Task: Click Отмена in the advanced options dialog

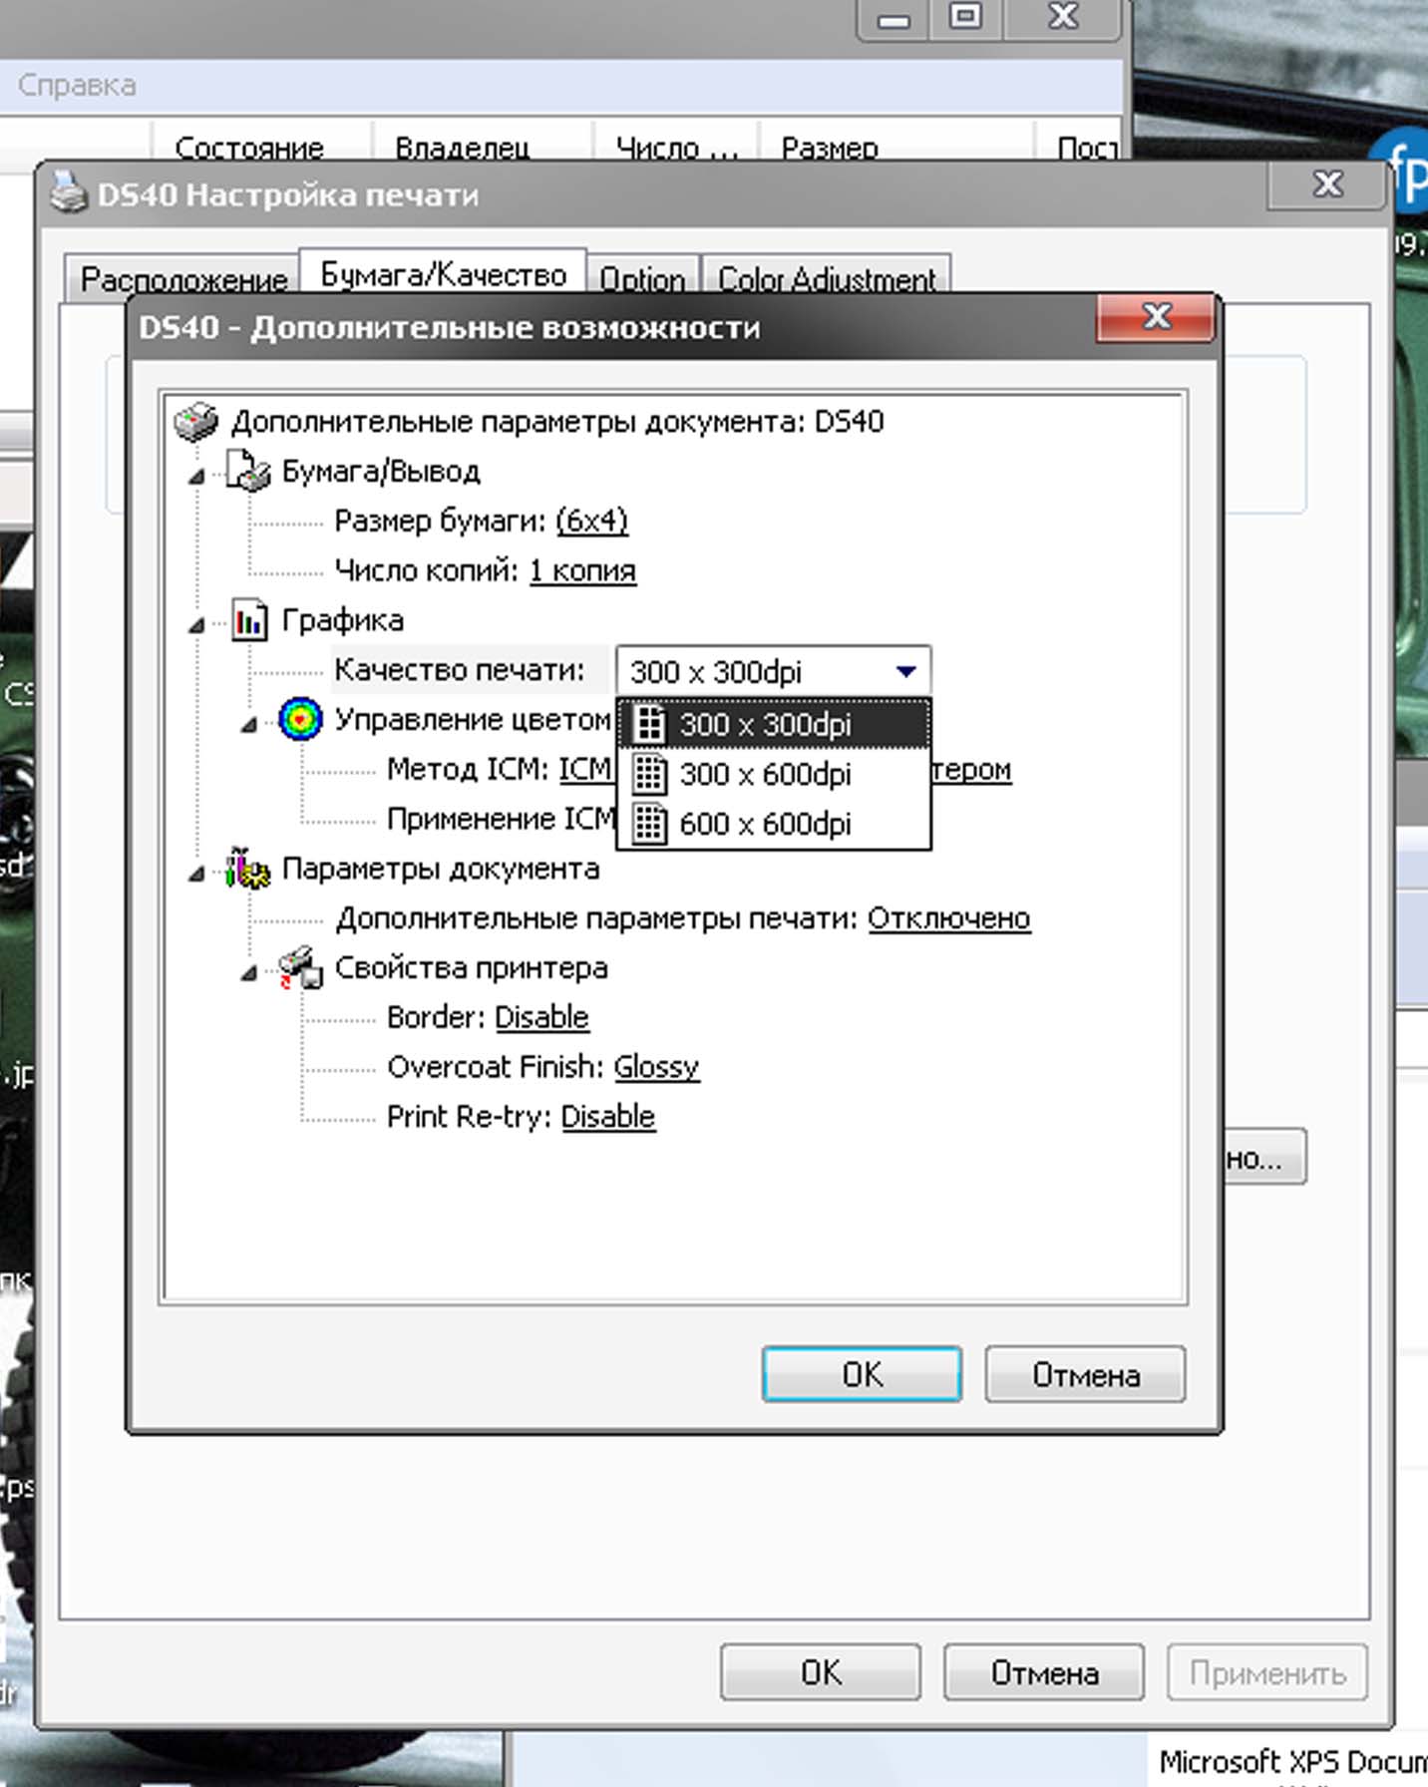Action: tap(1085, 1375)
